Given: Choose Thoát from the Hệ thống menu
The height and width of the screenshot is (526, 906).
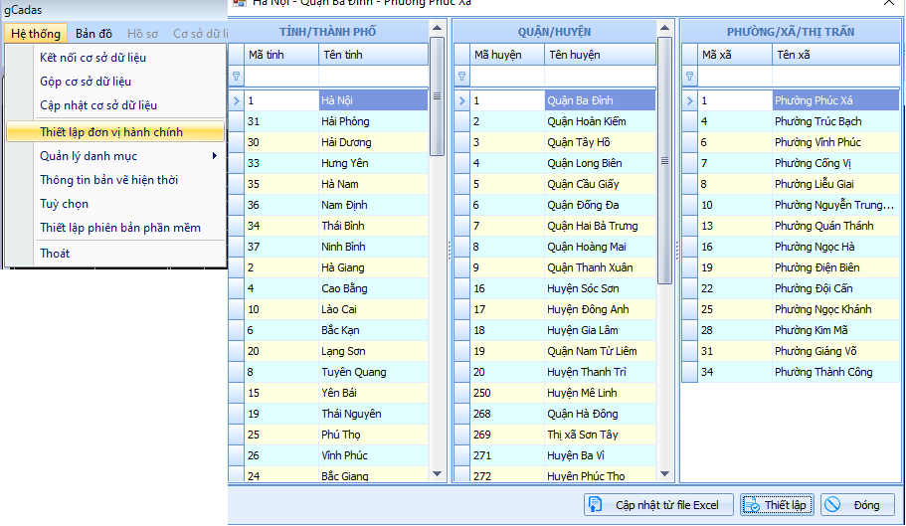Looking at the screenshot, I should click(55, 254).
